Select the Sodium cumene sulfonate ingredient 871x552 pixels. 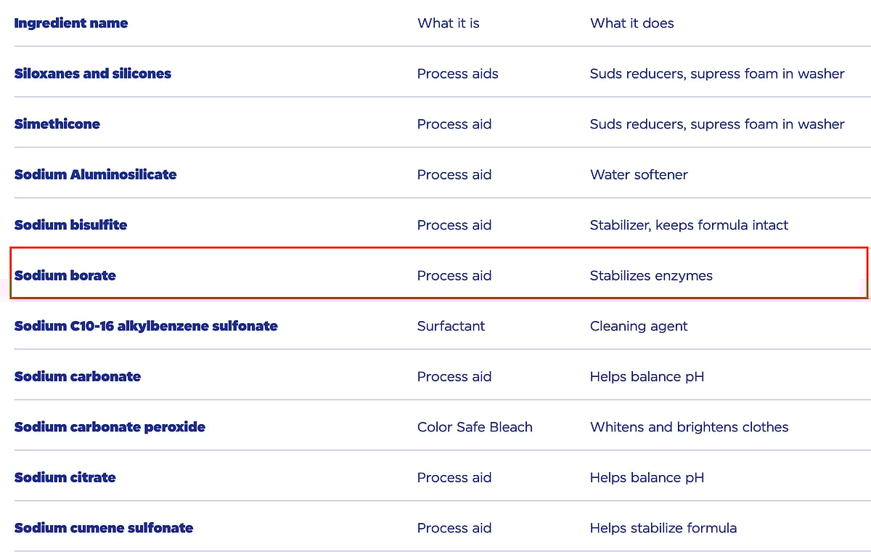tap(104, 528)
